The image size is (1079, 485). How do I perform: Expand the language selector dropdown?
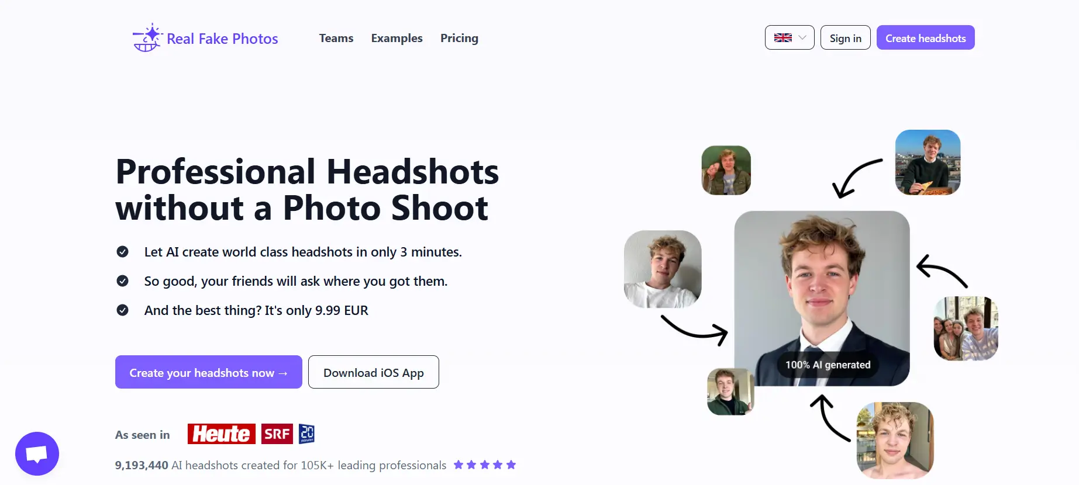pos(790,37)
